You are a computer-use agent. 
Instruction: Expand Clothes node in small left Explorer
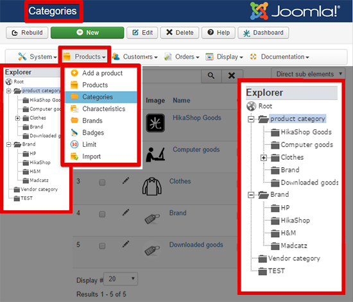17,118
